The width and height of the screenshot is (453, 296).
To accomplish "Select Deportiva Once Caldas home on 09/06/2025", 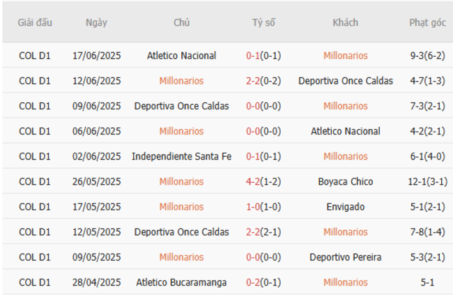I will click(x=181, y=106).
